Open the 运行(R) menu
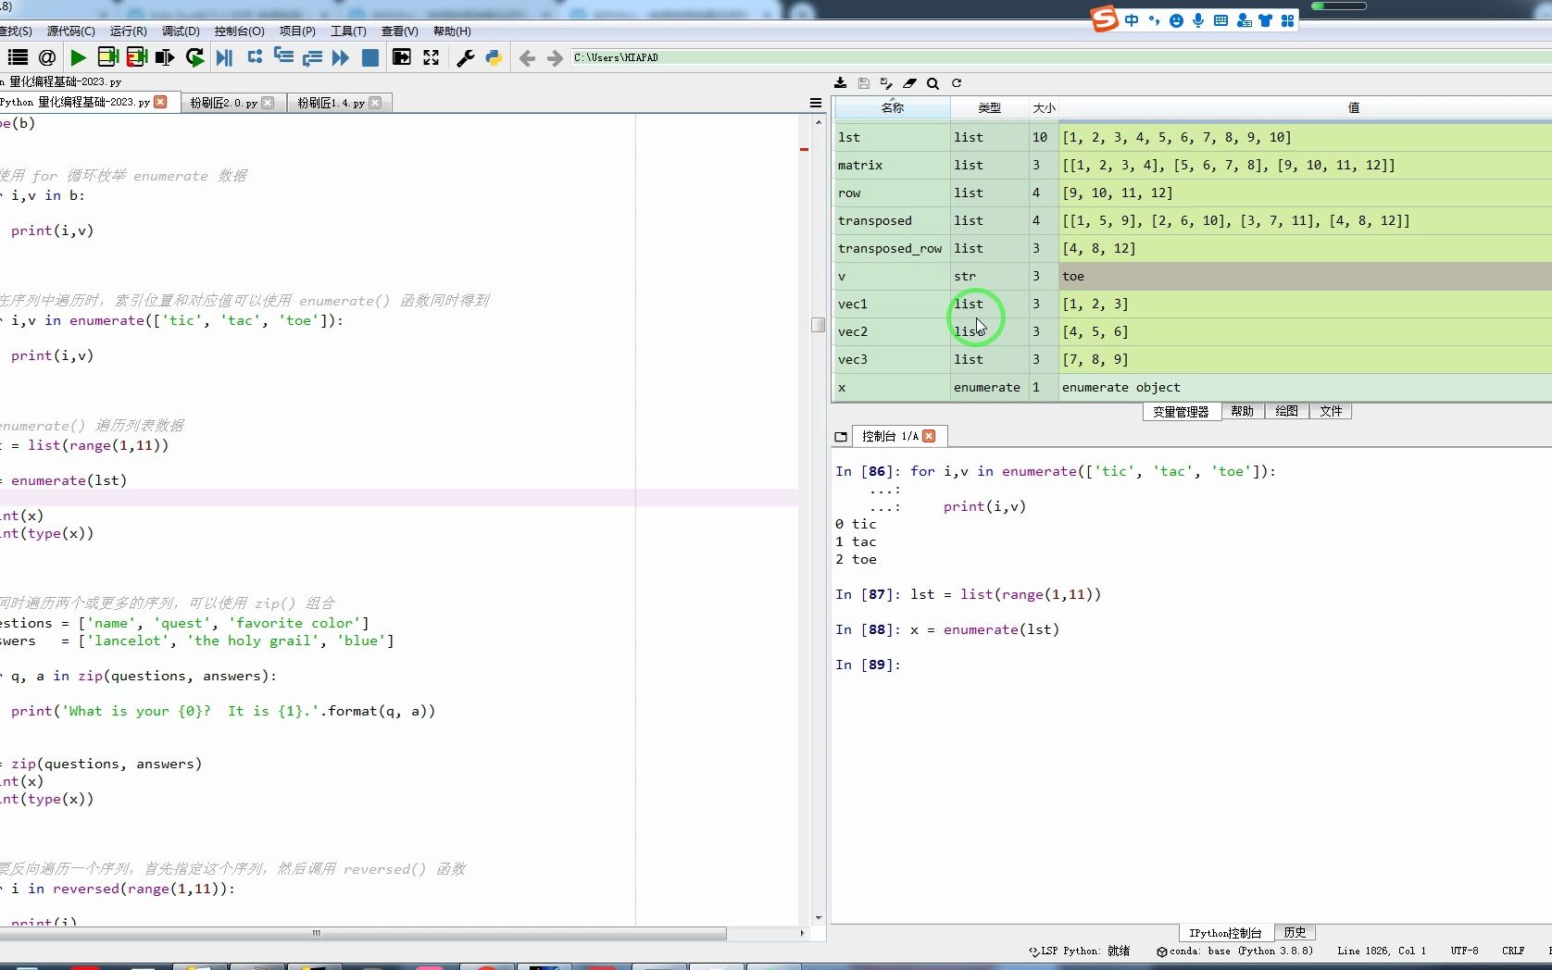 pyautogui.click(x=128, y=31)
